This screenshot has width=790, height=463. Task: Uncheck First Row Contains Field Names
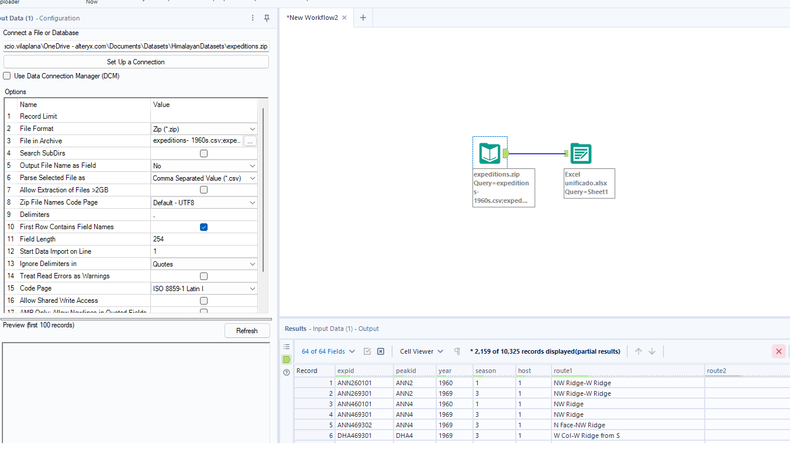(203, 227)
